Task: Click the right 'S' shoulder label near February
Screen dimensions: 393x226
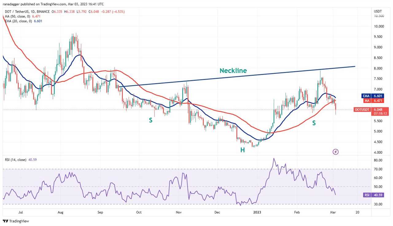Action: point(314,123)
